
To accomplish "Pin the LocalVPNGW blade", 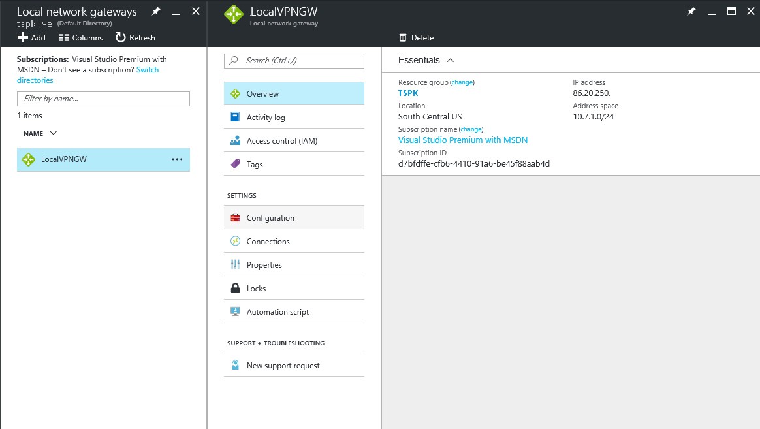I will pyautogui.click(x=691, y=11).
